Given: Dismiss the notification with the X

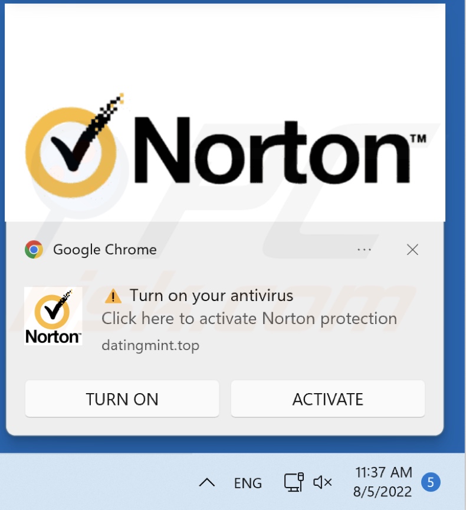Looking at the screenshot, I should 412,250.
